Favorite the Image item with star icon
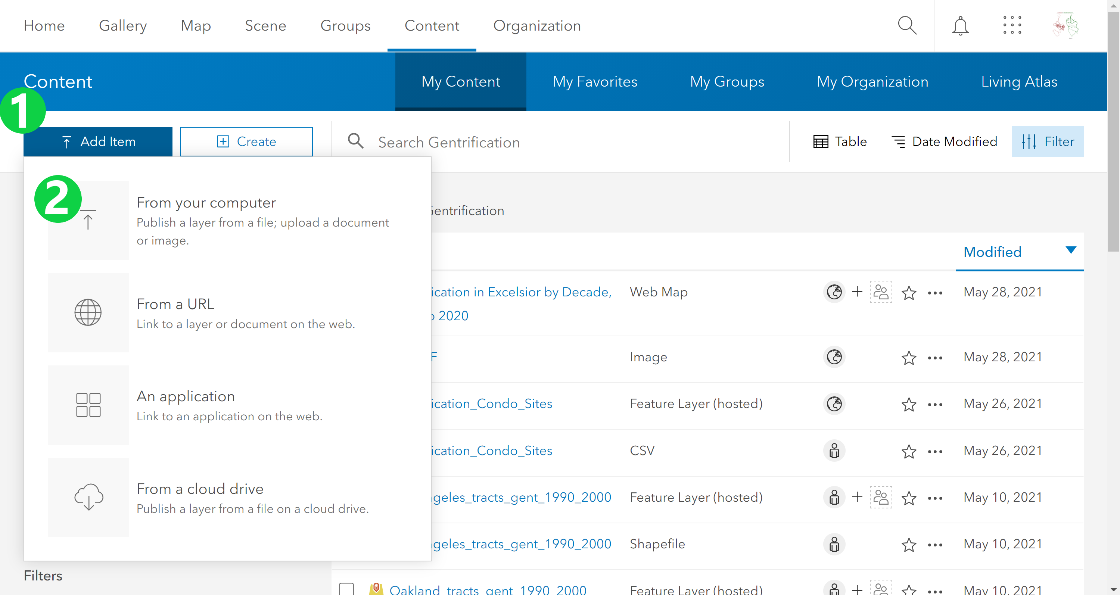 909,358
